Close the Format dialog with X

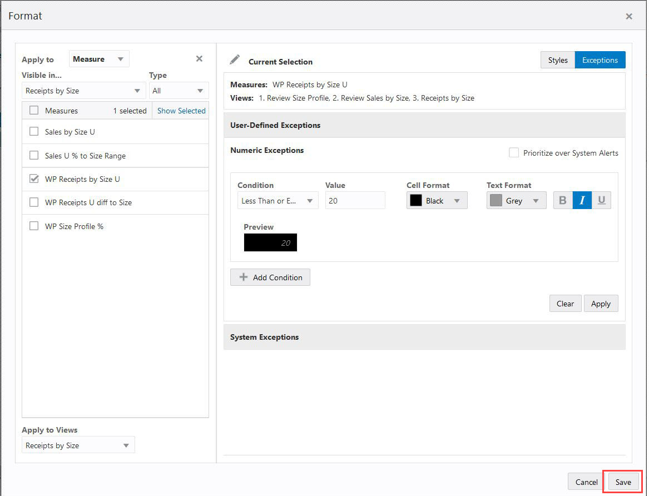click(x=629, y=16)
